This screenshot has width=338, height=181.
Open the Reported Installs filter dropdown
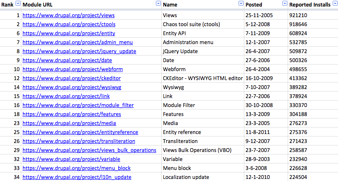pos(335,3)
